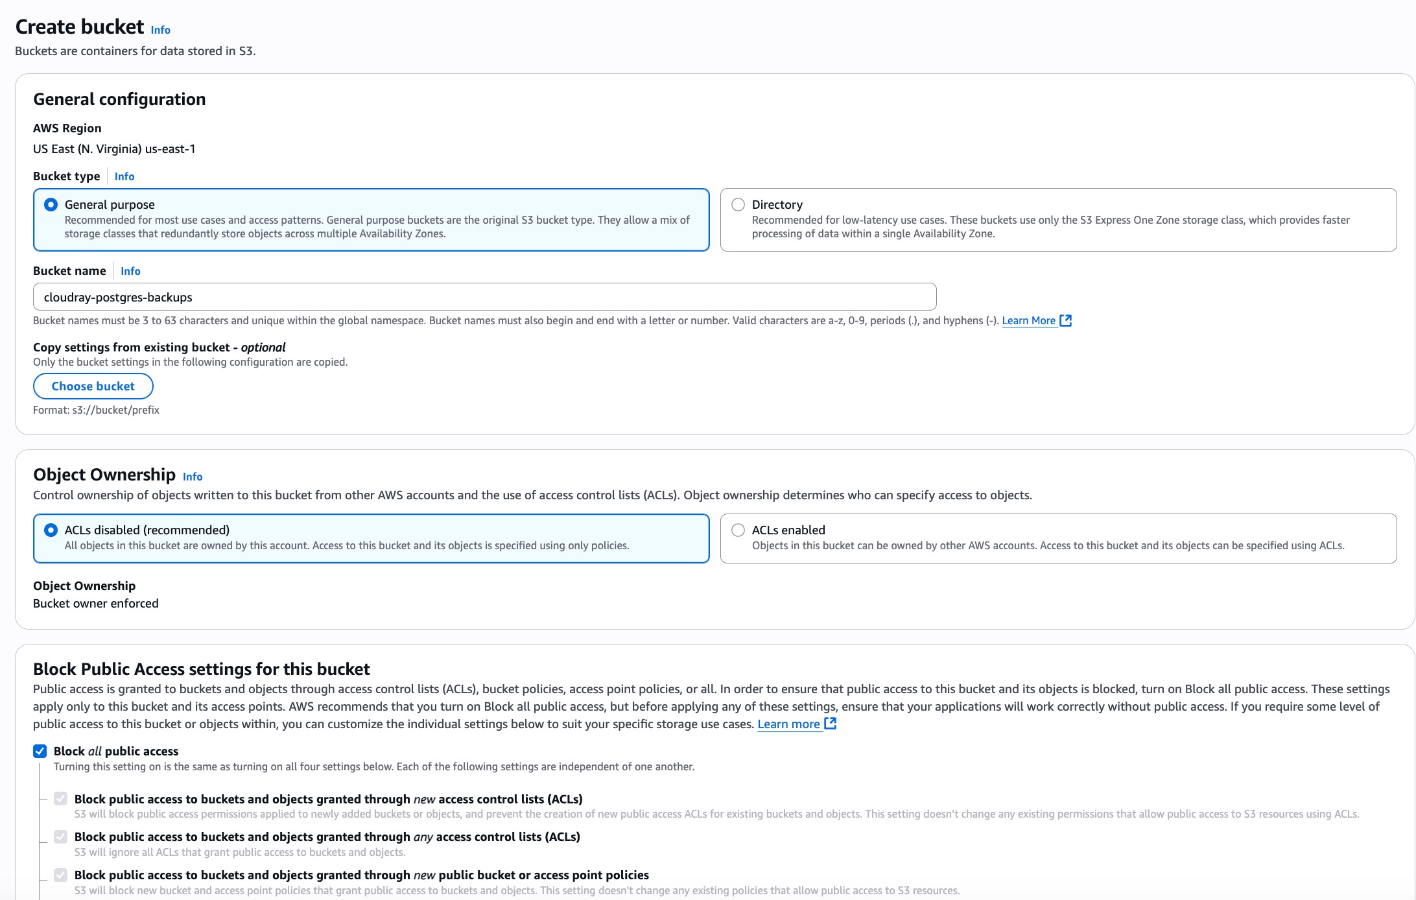Viewport: 1416px width, 900px height.
Task: Toggle checkbox blocking new public bucket policies
Action: pyautogui.click(x=62, y=875)
